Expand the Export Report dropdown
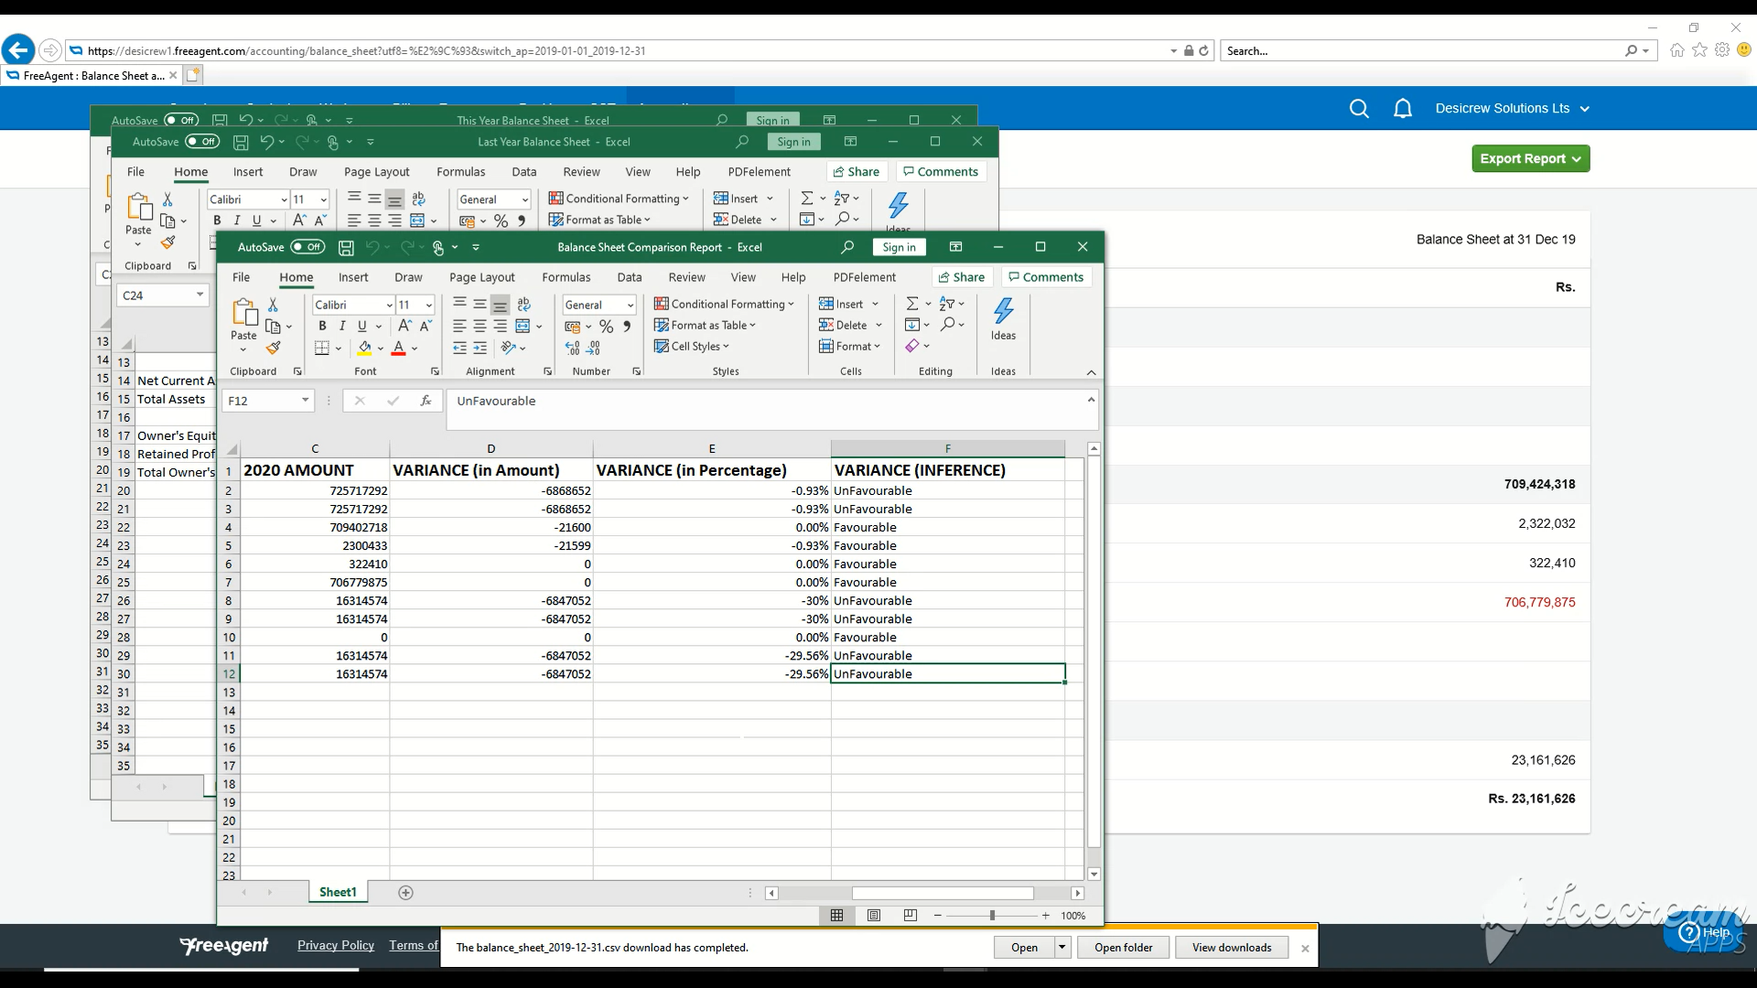 (1530, 158)
